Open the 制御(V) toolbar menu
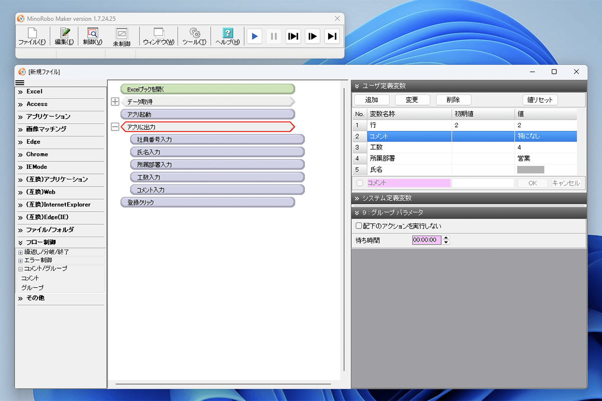 (93, 37)
